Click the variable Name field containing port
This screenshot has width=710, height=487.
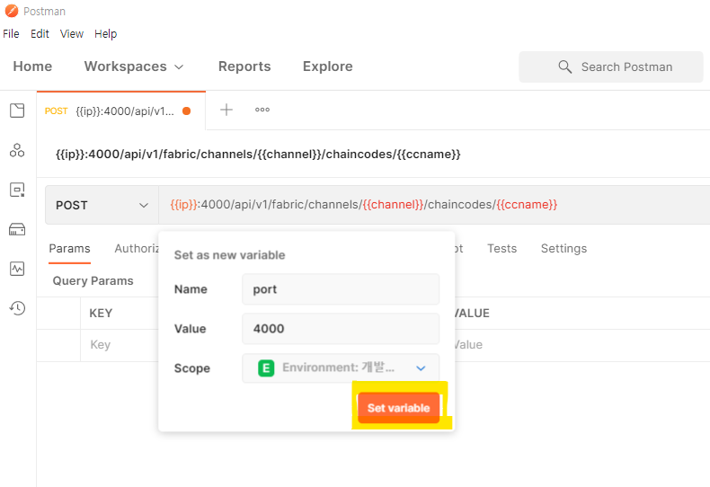tap(341, 289)
